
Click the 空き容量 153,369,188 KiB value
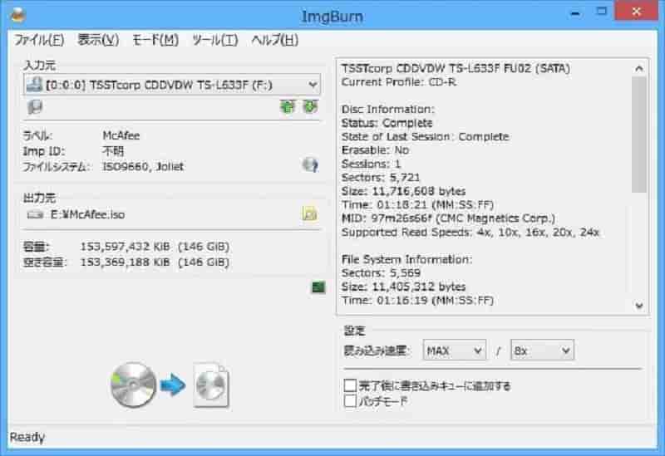[x=155, y=262]
